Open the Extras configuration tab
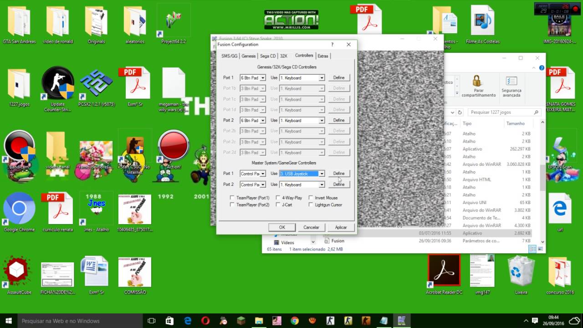The image size is (583, 328). click(x=323, y=56)
